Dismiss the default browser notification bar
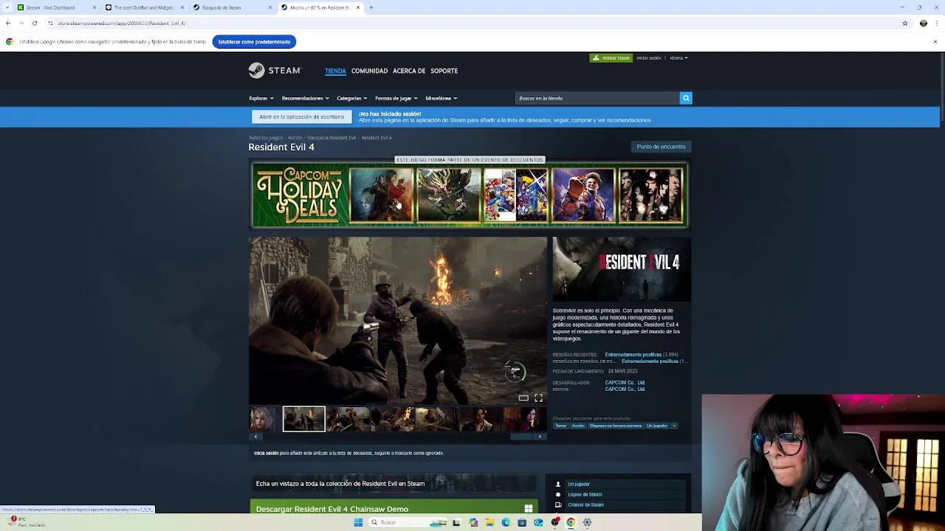945x531 pixels. [x=935, y=42]
